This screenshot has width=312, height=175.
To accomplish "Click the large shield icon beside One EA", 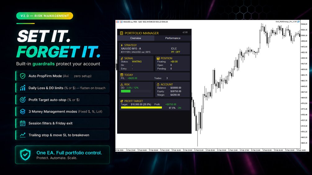I will pos(25,155).
